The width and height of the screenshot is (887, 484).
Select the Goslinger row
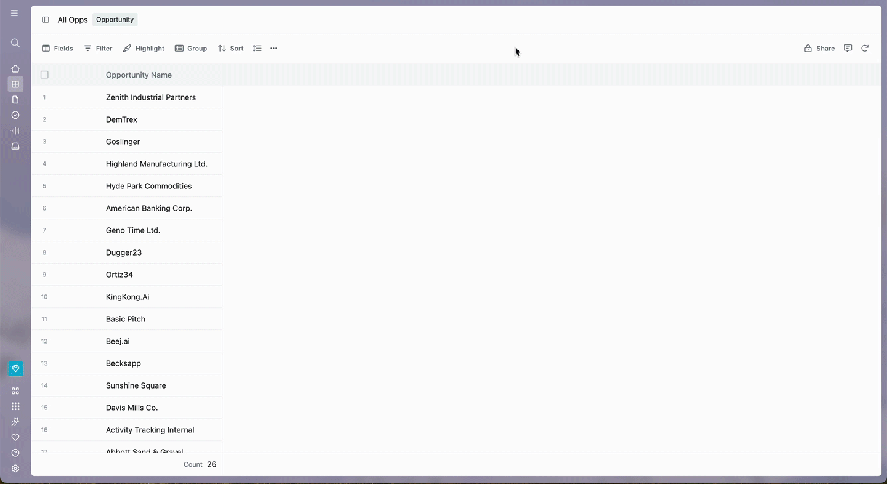pos(126,142)
